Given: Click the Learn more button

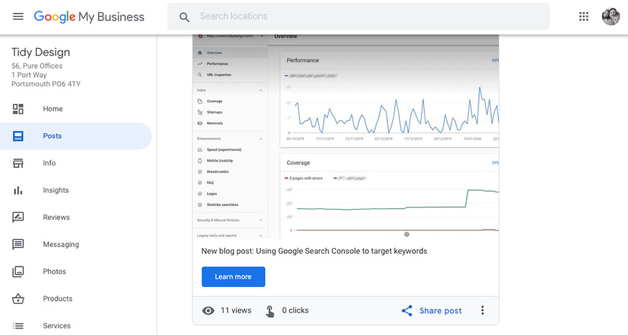Looking at the screenshot, I should click(x=233, y=276).
